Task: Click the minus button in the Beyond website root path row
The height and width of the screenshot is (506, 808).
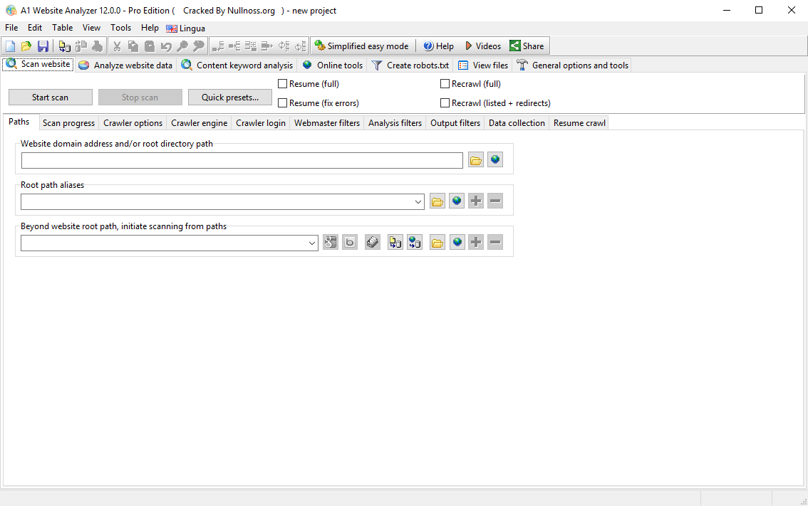Action: tap(495, 243)
